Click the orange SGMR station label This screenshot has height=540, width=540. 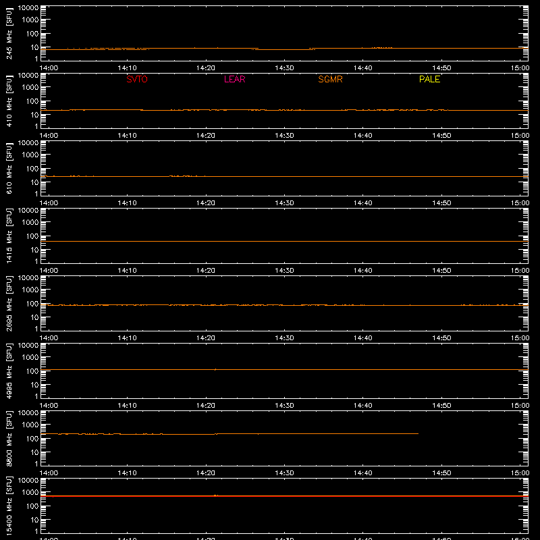coord(330,79)
